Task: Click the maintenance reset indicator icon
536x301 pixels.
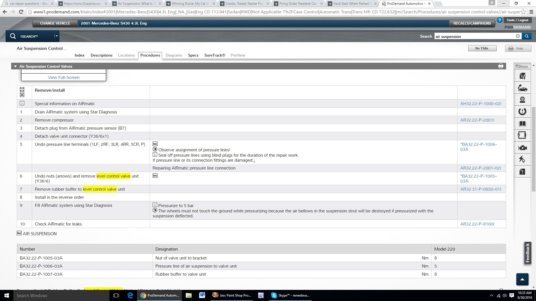Action: [x=522, y=111]
